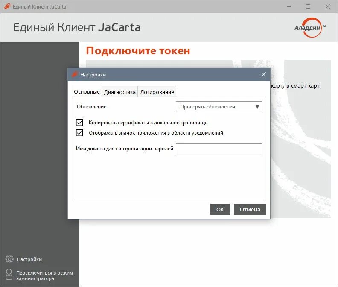This screenshot has height=287, width=338.
Task: Click the Подключите токен heading
Action: (138, 51)
